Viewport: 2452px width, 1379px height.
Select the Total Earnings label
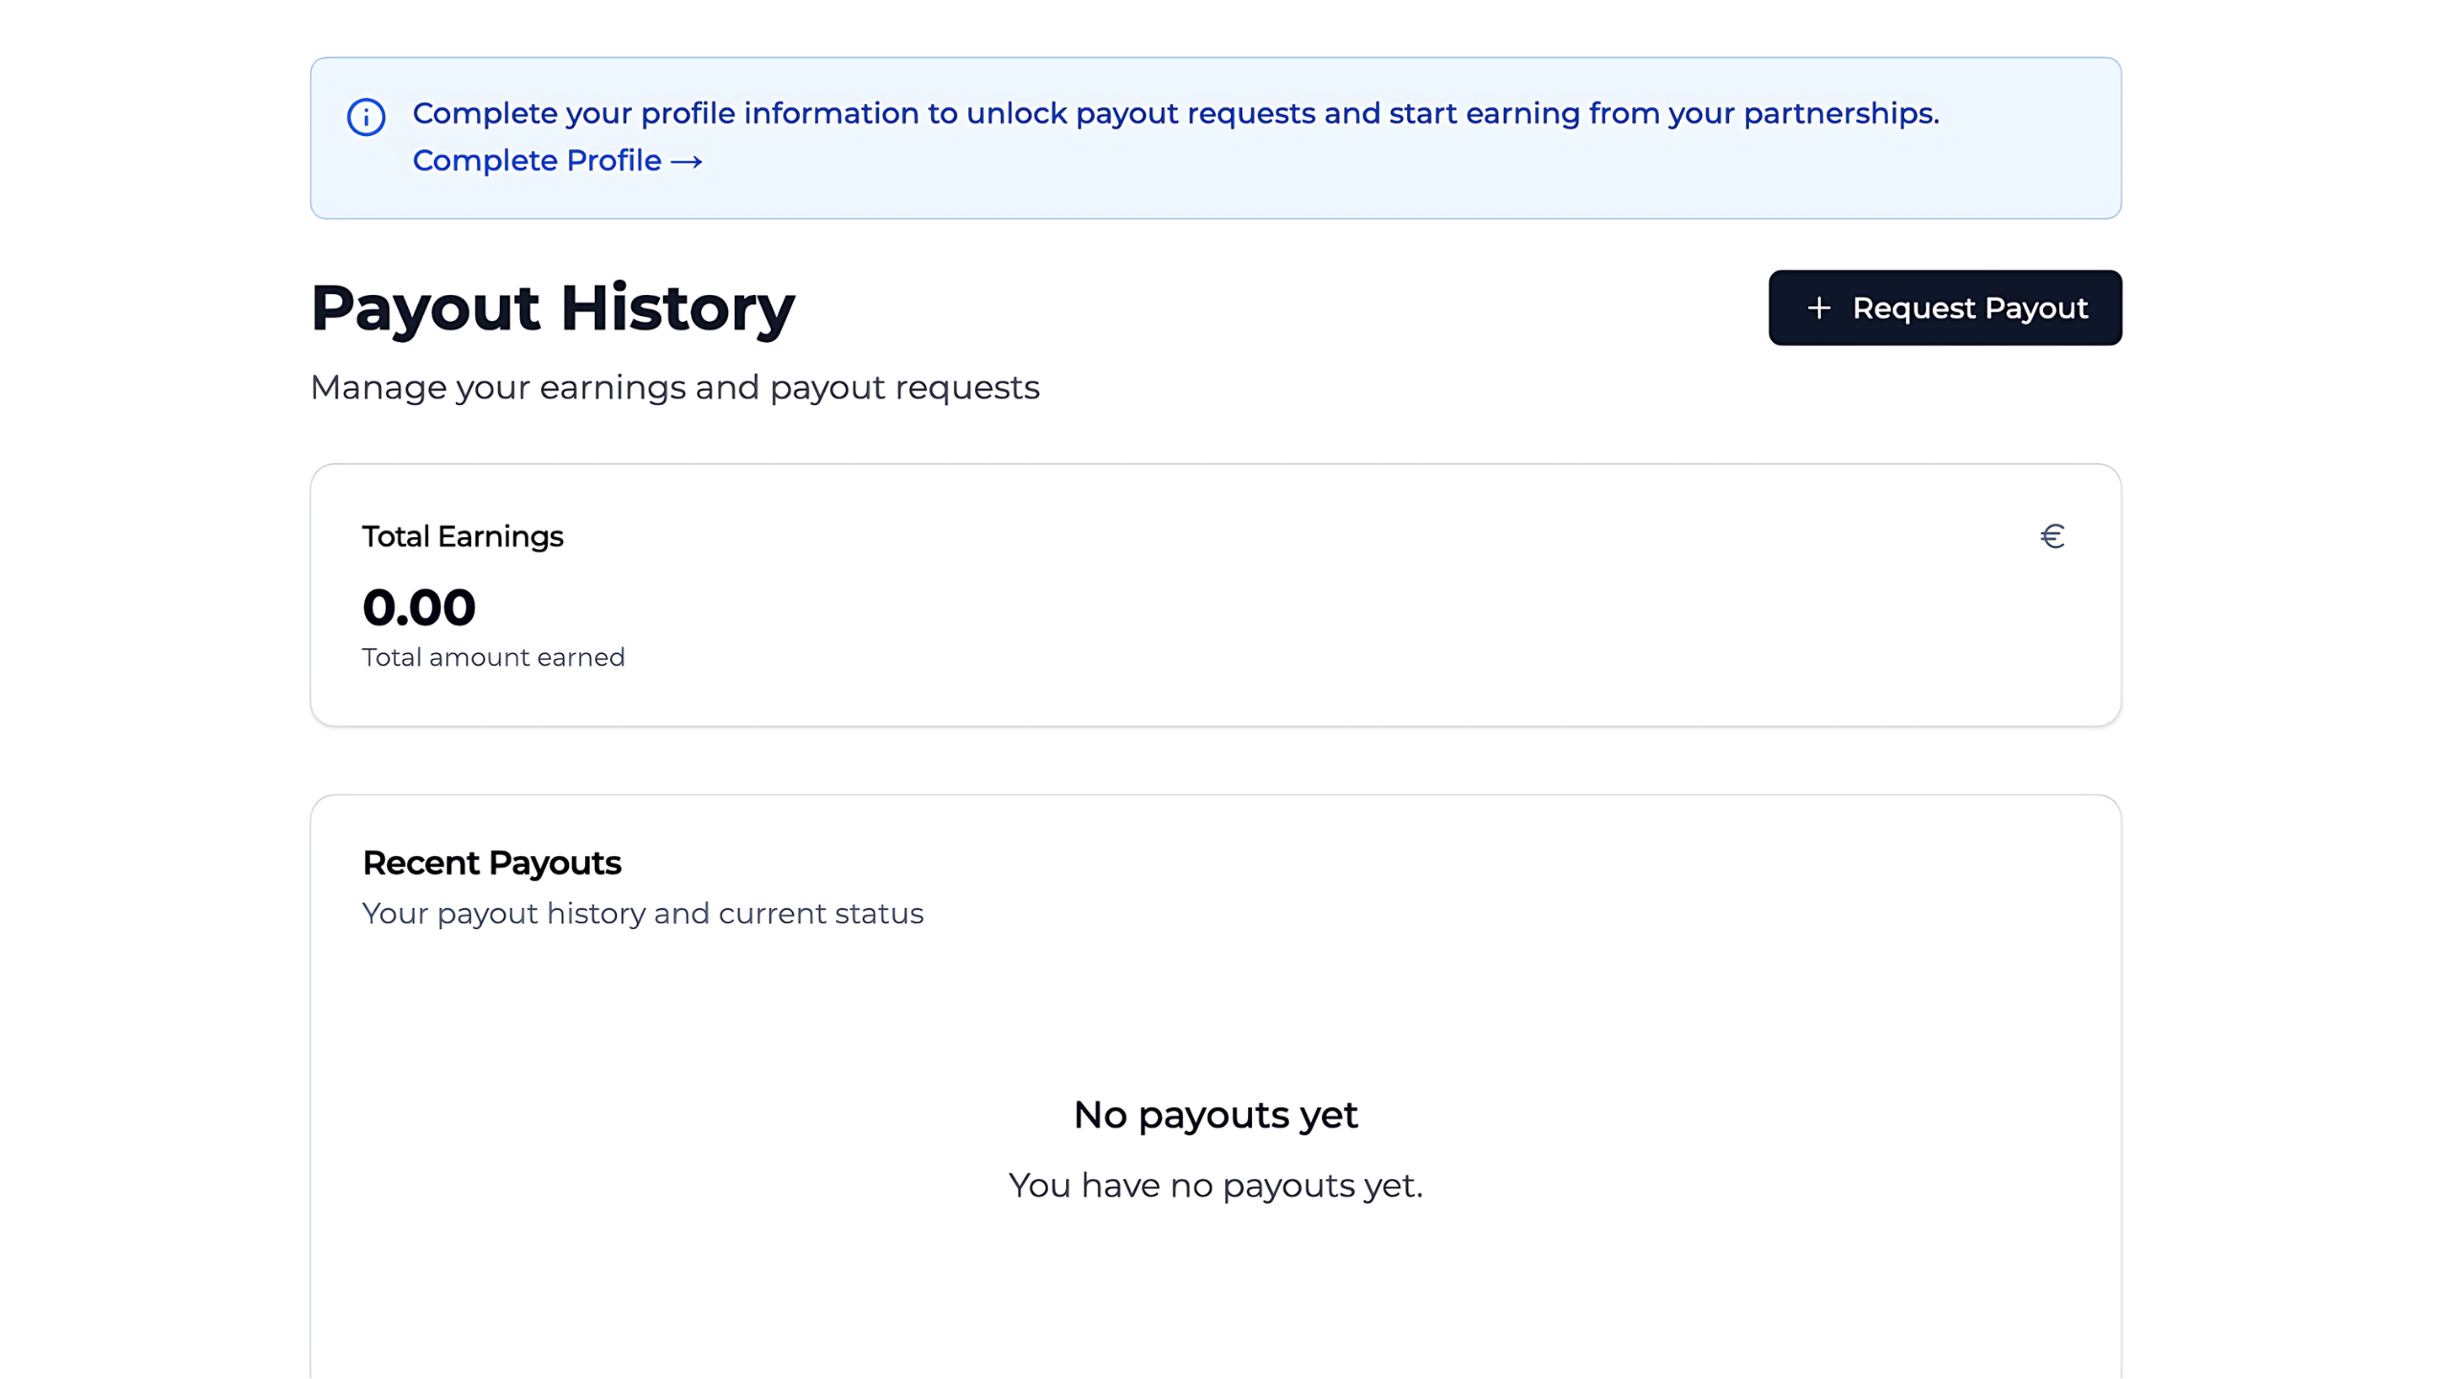pos(463,536)
